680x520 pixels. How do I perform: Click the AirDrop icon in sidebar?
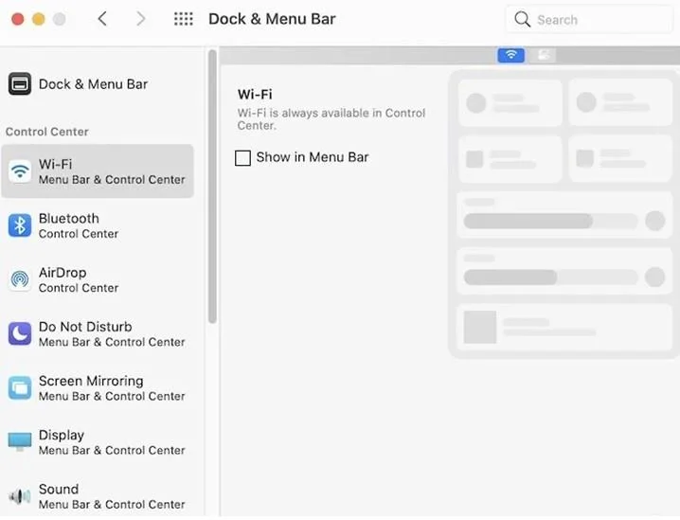pos(20,279)
